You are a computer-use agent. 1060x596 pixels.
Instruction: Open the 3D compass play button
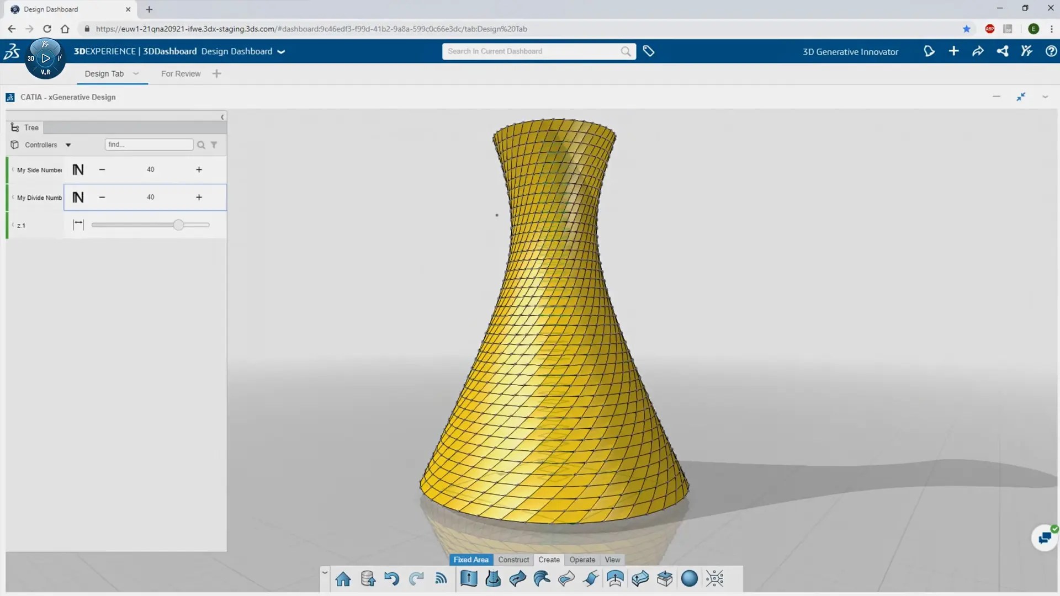coord(46,58)
